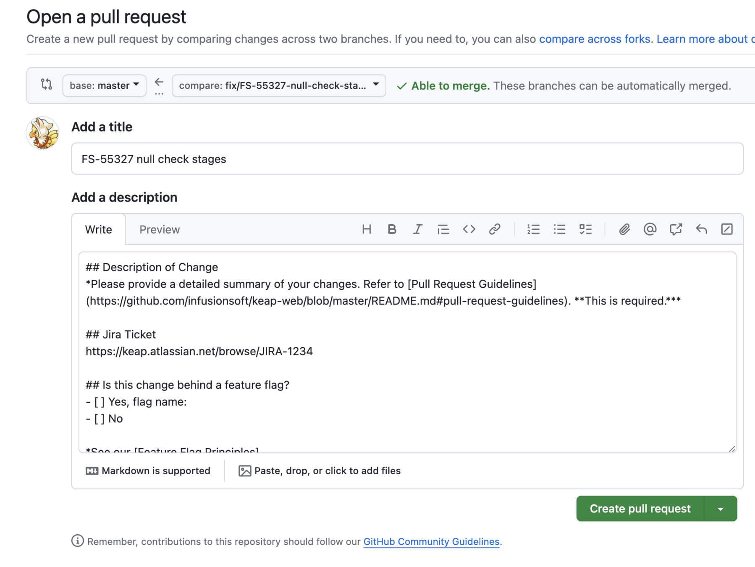Image resolution: width=755 pixels, height=567 pixels.
Task: Add a link via chain icon
Action: tap(495, 229)
